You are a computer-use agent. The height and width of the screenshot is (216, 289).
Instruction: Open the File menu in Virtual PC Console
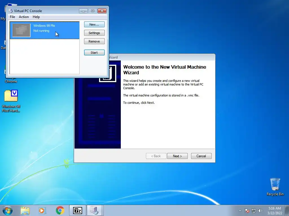(x=12, y=17)
